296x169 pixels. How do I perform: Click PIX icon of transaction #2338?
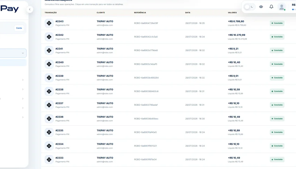[x=49, y=91]
